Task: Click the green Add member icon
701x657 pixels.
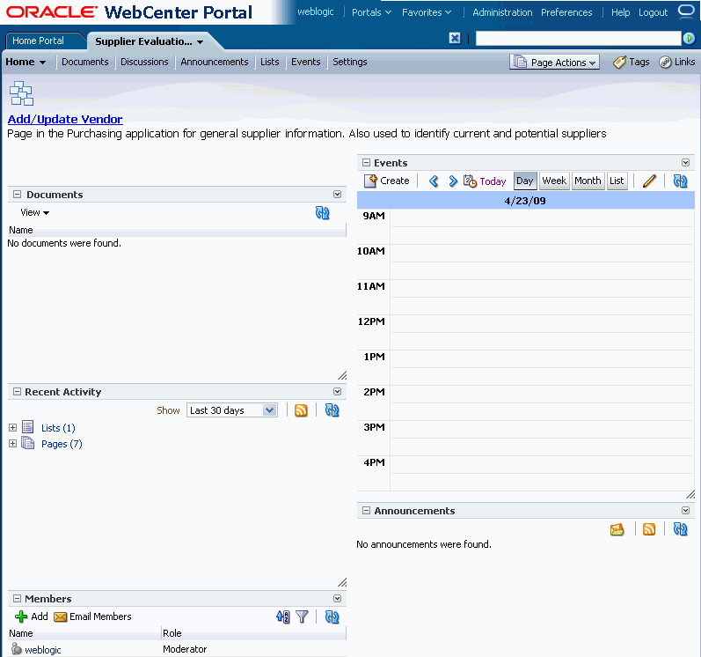Action: click(21, 616)
